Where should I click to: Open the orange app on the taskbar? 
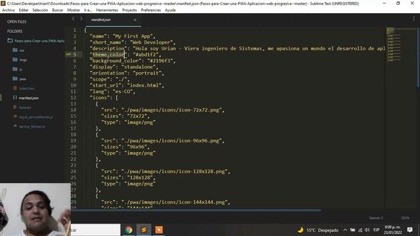pos(159,230)
